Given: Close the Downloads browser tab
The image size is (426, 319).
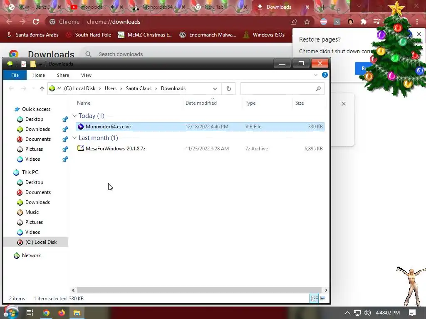Looking at the screenshot, I should 307,7.
